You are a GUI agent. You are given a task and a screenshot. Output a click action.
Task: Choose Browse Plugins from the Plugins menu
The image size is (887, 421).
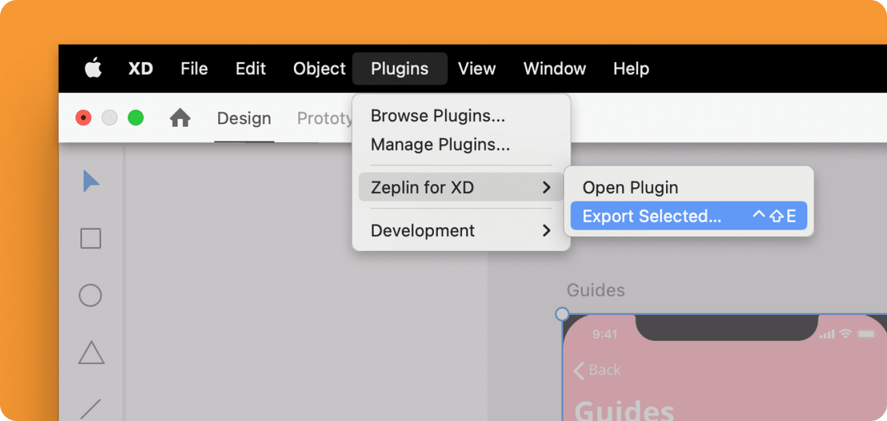[437, 115]
